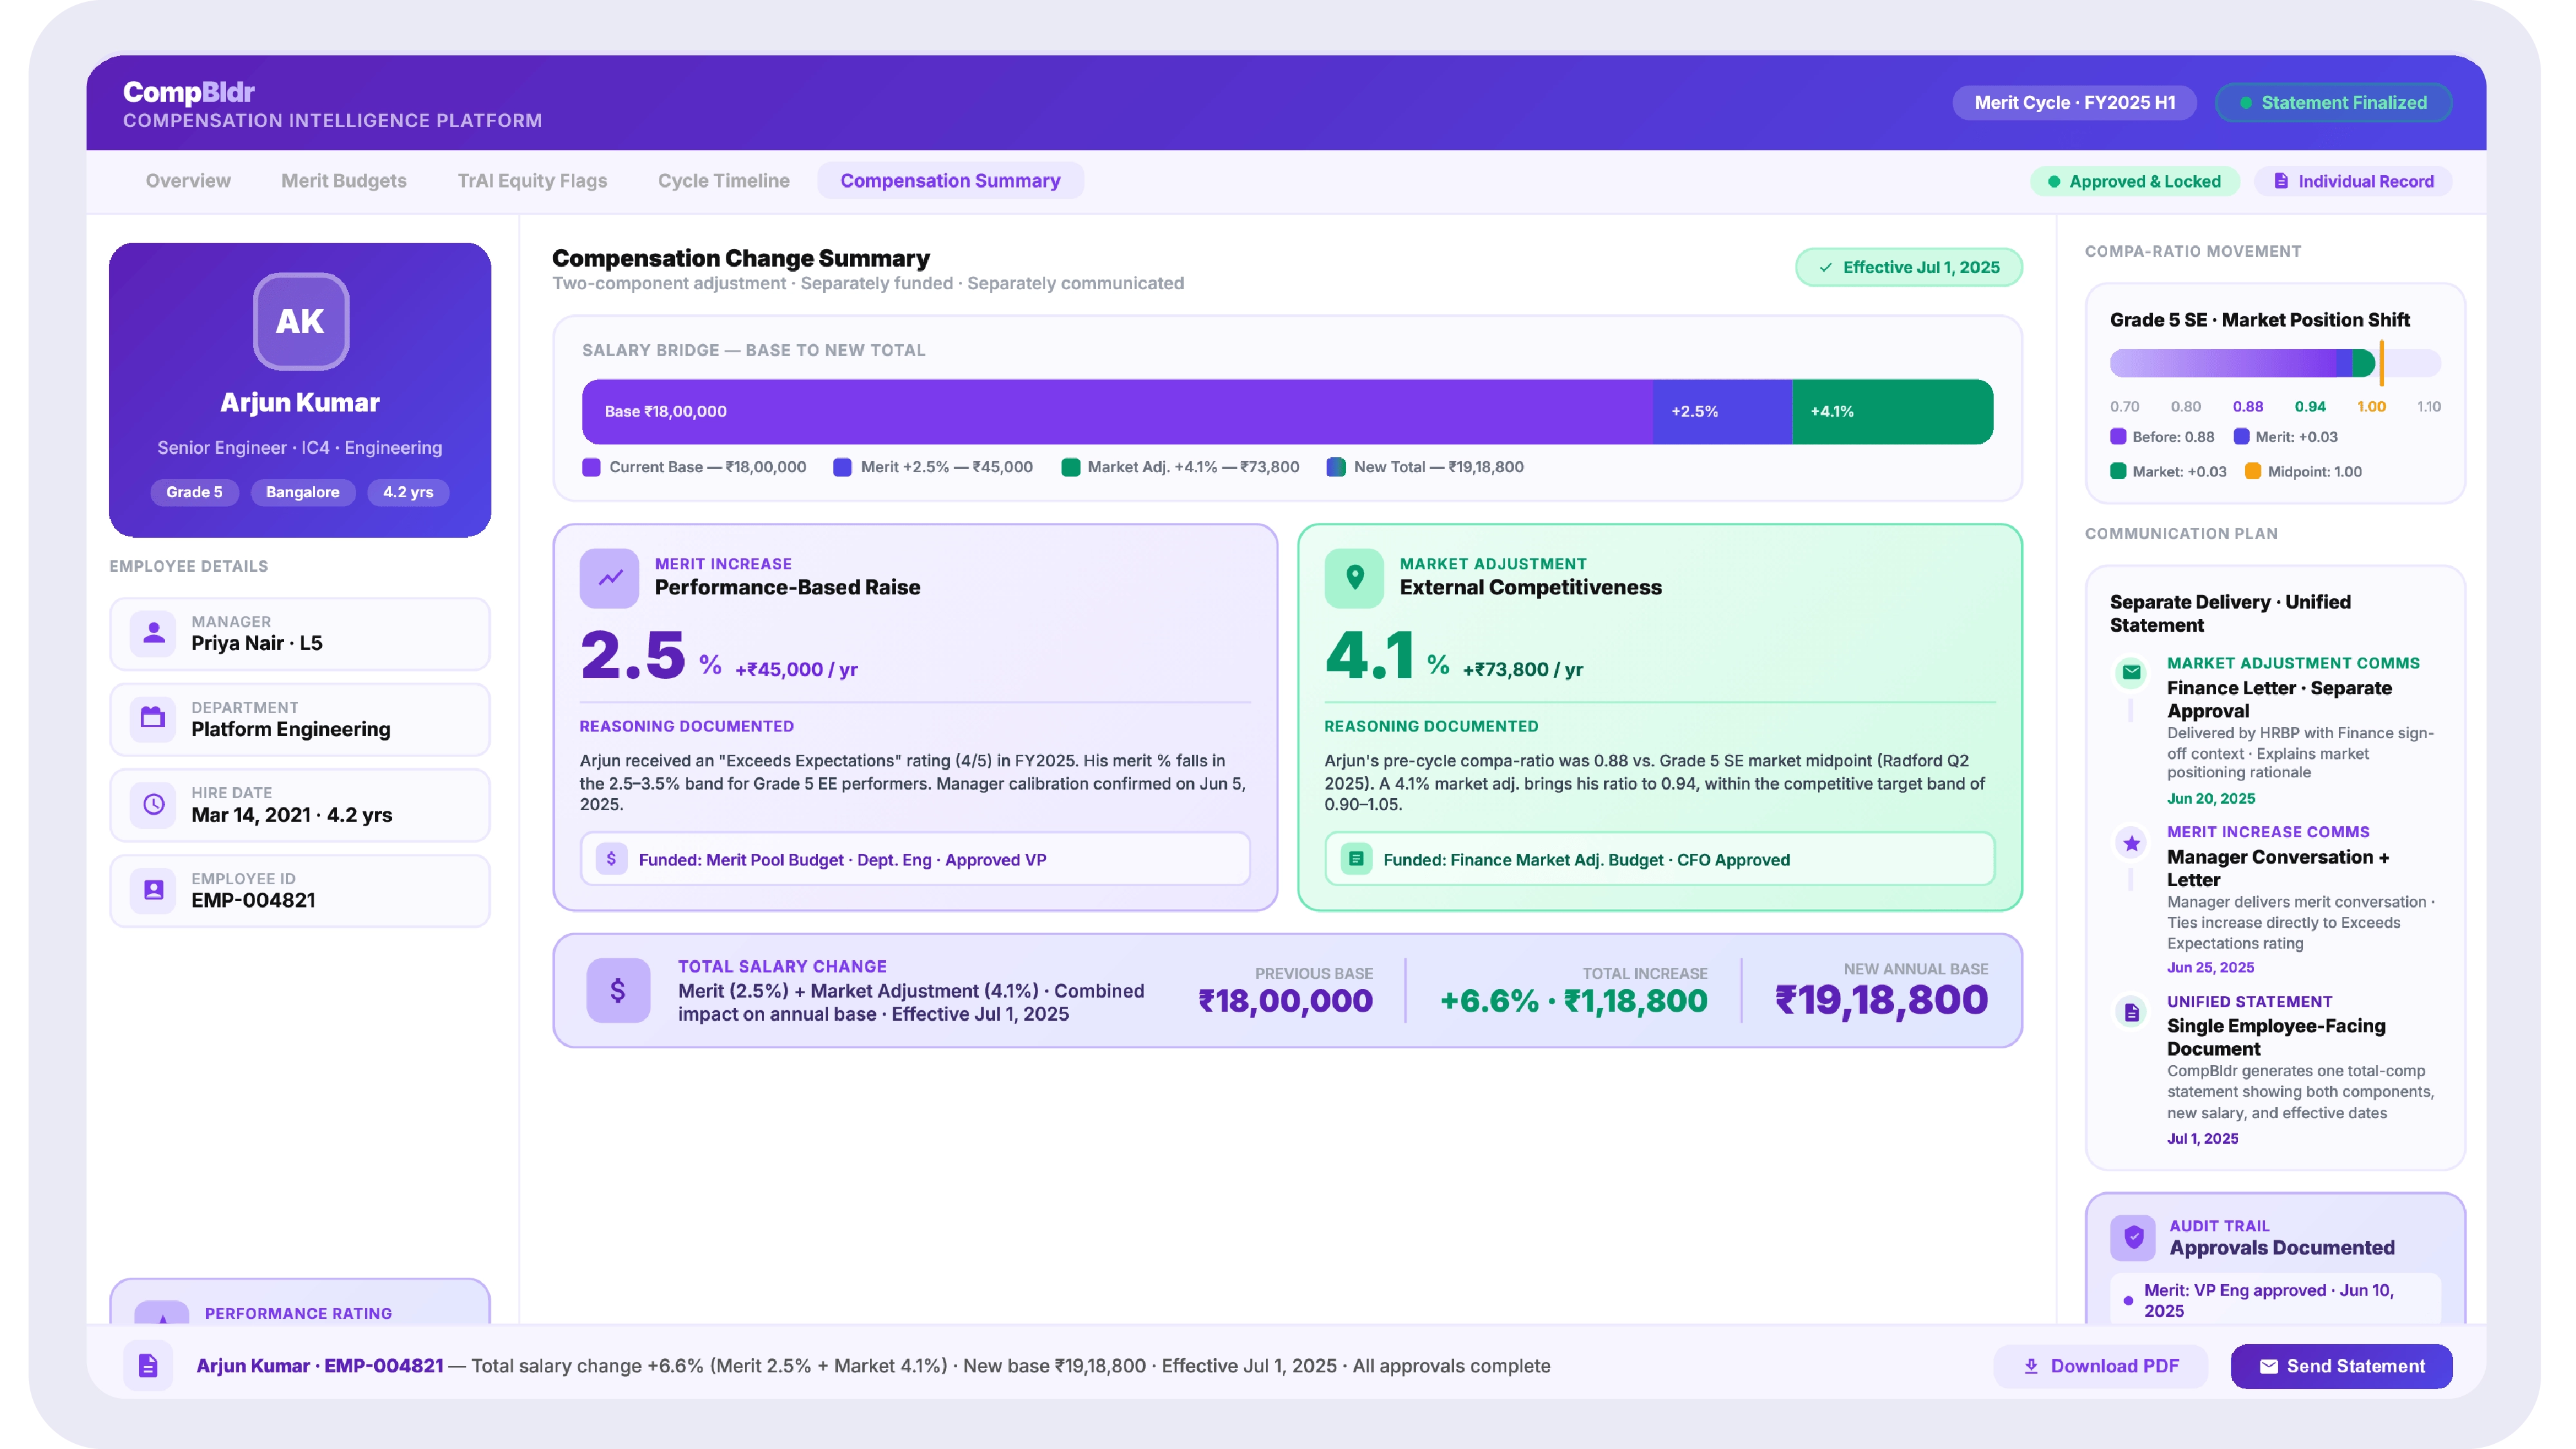2576x1449 pixels.
Task: Click the ₹18,00,000 previous base value
Action: click(1285, 1000)
